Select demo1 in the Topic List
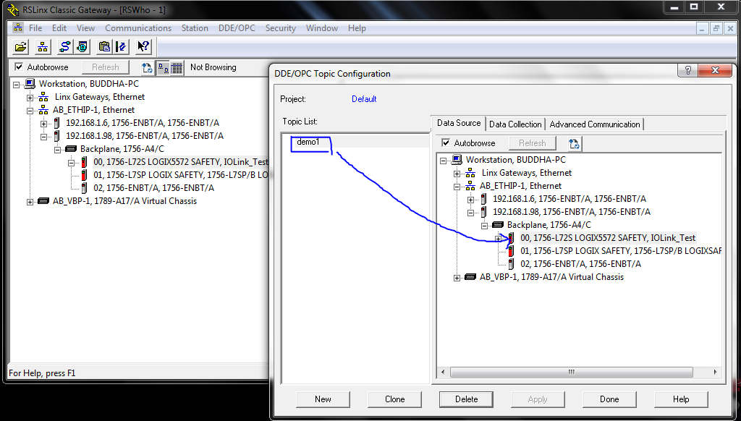 pyautogui.click(x=308, y=142)
